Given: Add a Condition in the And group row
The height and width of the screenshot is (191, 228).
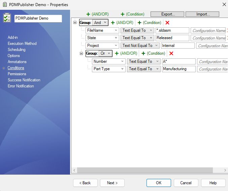Looking at the screenshot, I should click(x=149, y=23).
